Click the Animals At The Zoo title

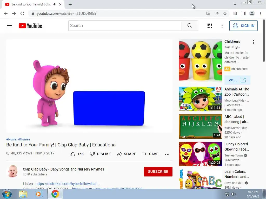237,92
